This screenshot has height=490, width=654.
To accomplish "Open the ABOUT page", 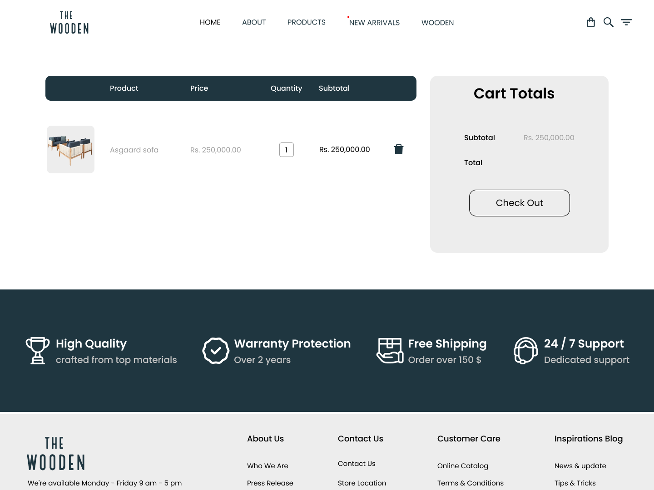I will [x=253, y=22].
